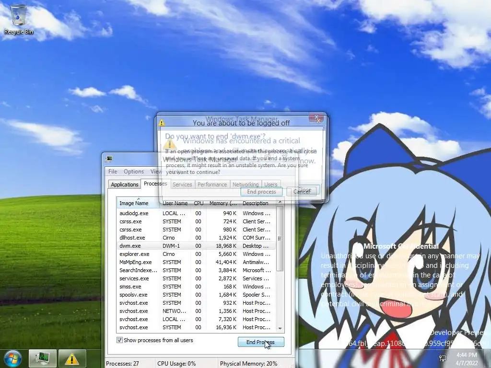Cancel the end process dialog

pyautogui.click(x=301, y=192)
